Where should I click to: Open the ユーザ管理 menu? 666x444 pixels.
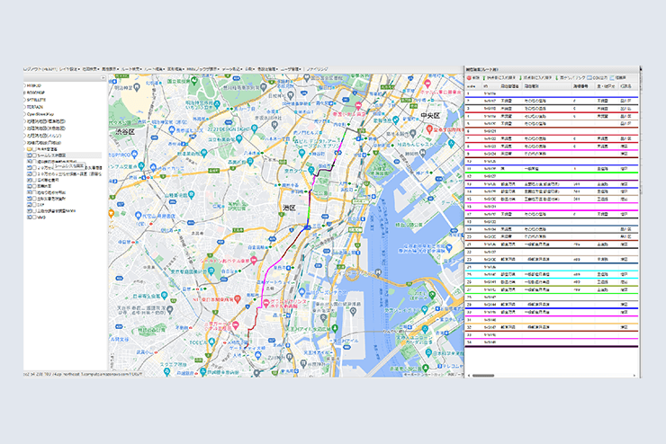click(x=291, y=68)
